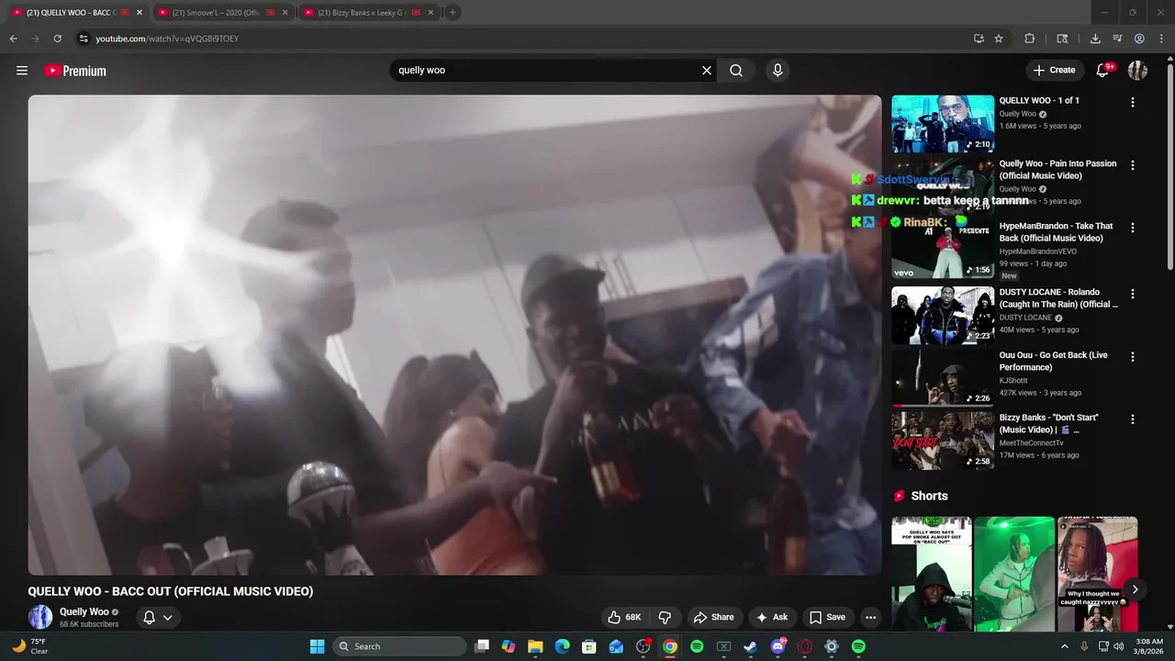Open the Chrome profile icon
1175x661 pixels.
1139,39
